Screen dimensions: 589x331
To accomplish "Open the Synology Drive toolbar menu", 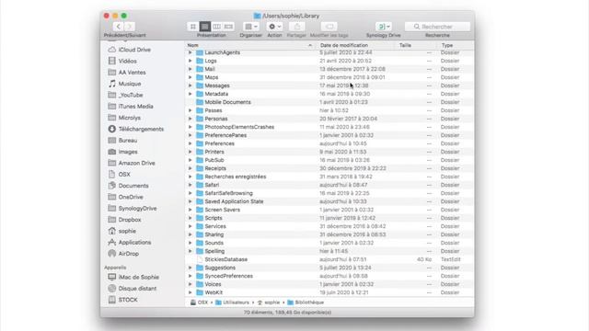I will [x=384, y=27].
